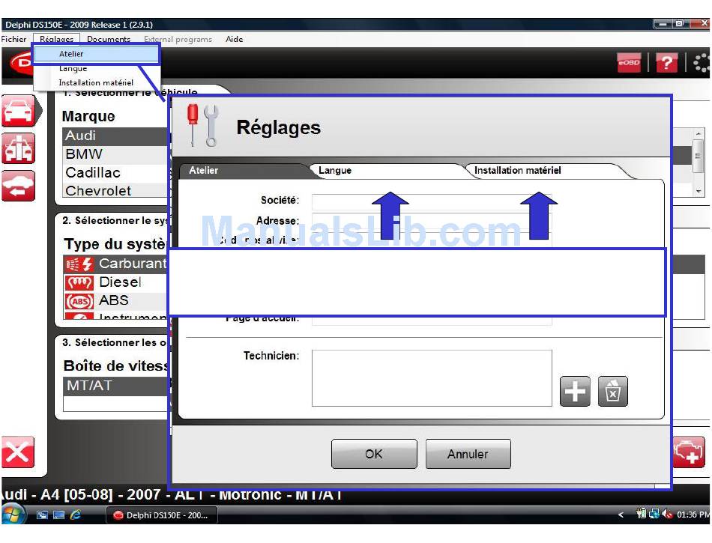712x543 pixels.
Task: Open the eOBD function icon
Action: tap(629, 63)
